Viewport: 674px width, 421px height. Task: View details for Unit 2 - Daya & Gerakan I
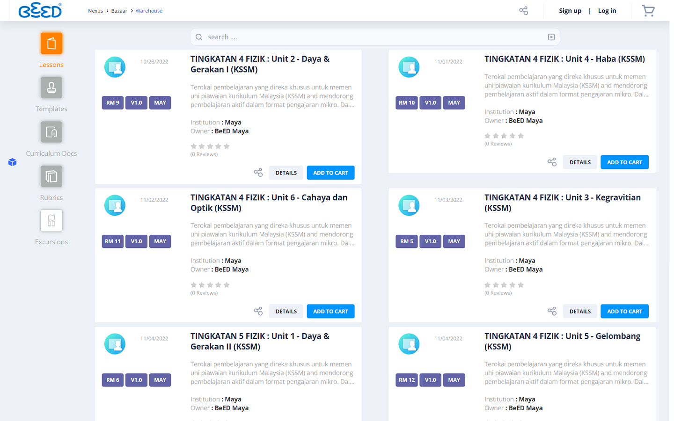[286, 173]
